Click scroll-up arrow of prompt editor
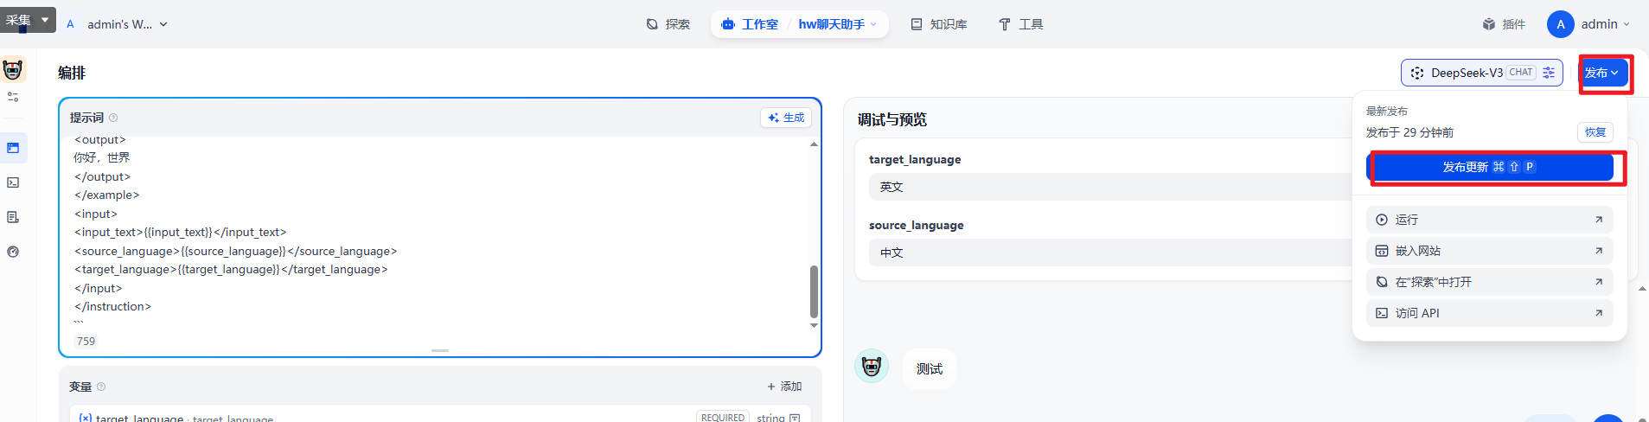The width and height of the screenshot is (1649, 422). (814, 144)
